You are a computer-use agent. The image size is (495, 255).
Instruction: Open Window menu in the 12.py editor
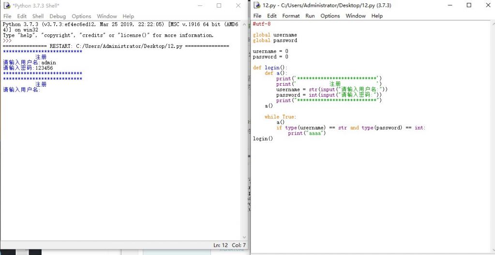click(356, 16)
